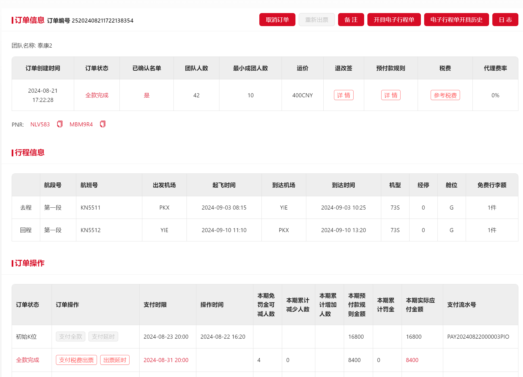
Task: Open the 日志 log button
Action: (x=505, y=20)
